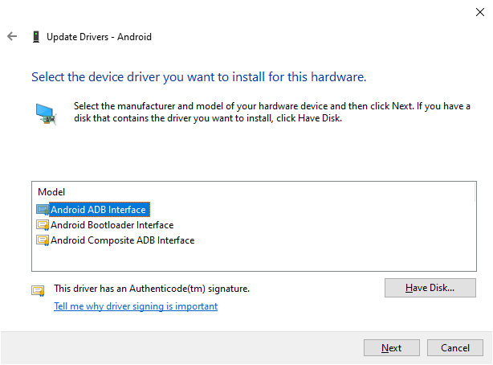
Task: Go back using the arrow icon
Action: click(x=12, y=36)
